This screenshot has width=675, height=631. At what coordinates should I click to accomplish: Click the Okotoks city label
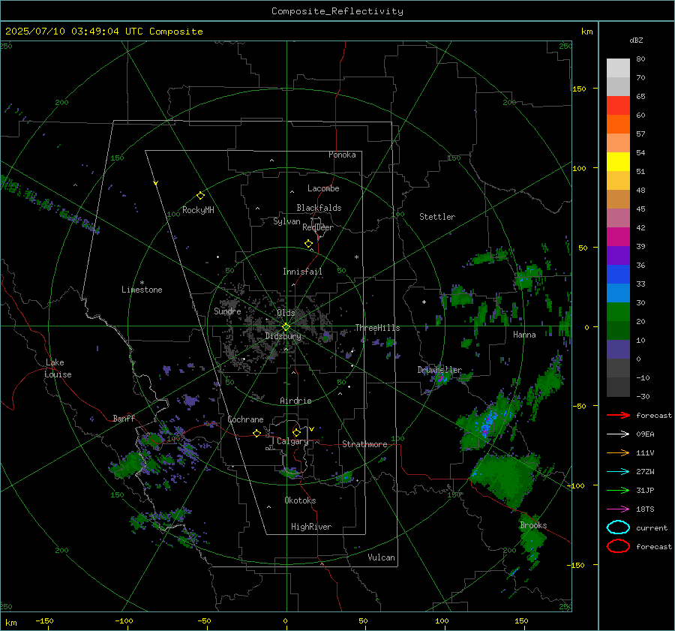click(300, 500)
